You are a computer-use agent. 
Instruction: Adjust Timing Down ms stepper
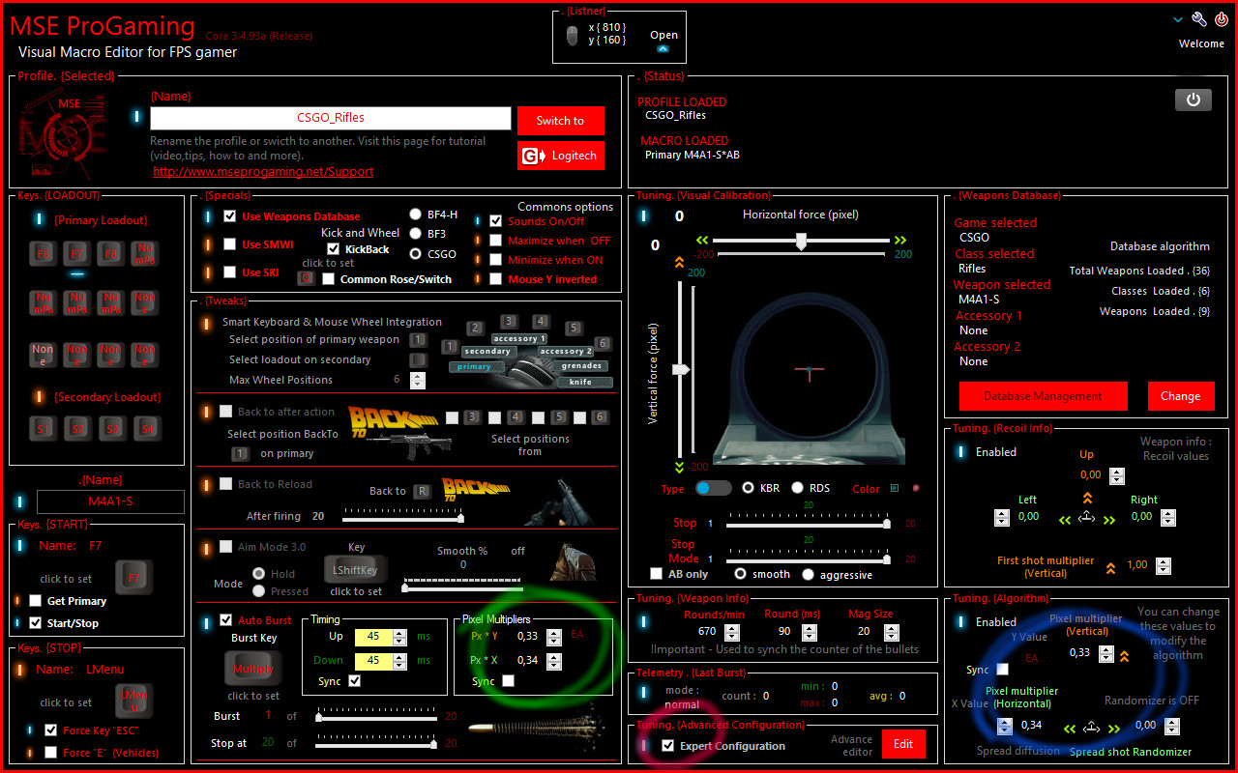click(x=400, y=661)
